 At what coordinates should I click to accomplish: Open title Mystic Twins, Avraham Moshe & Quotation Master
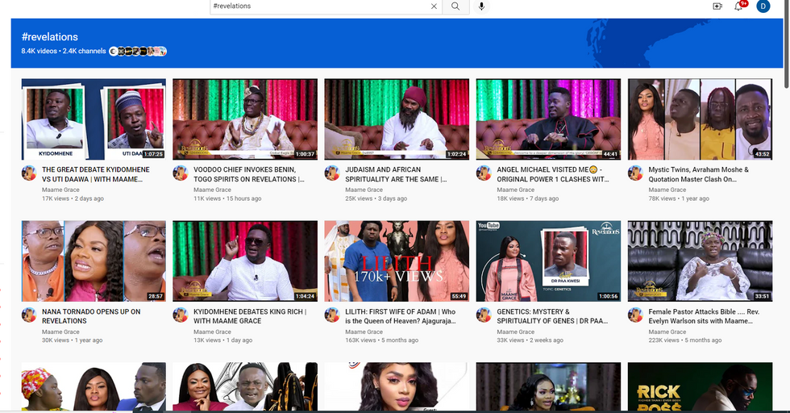click(x=698, y=174)
